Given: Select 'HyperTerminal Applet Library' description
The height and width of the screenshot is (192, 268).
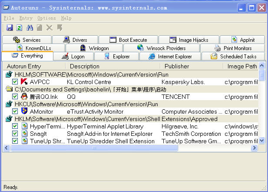Looking at the screenshot, I should pos(105,126).
